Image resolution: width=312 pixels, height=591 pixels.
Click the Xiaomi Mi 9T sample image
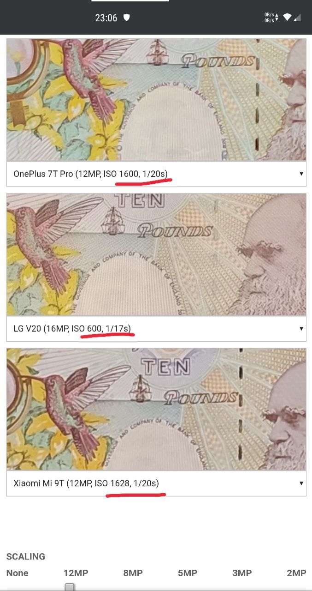point(156,409)
